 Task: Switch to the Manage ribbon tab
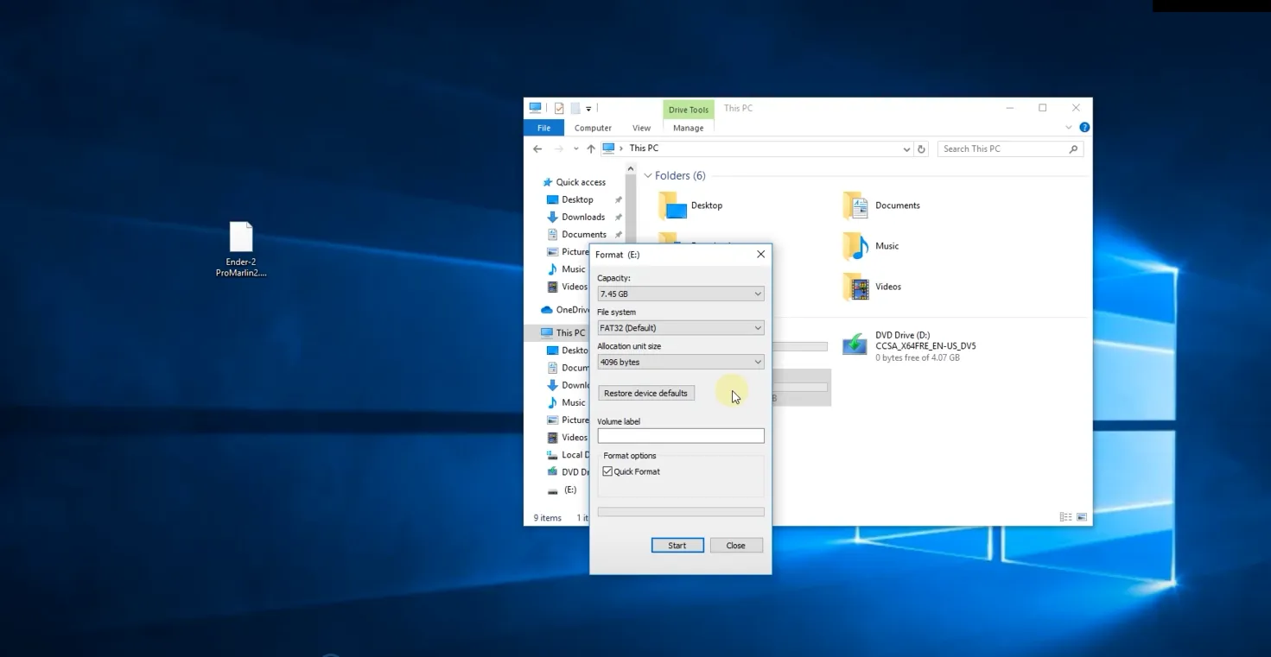tap(688, 128)
